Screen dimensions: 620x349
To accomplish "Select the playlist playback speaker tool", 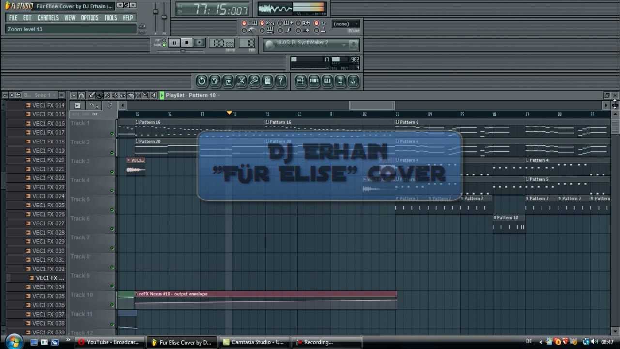I will point(154,95).
